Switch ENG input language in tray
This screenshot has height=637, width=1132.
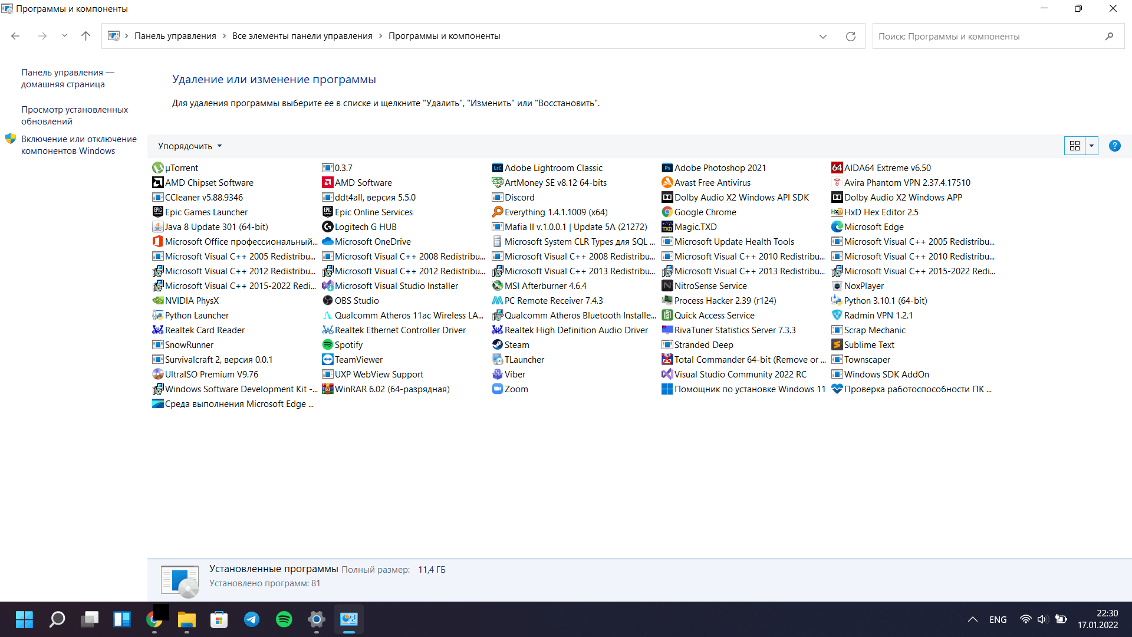[x=998, y=619]
